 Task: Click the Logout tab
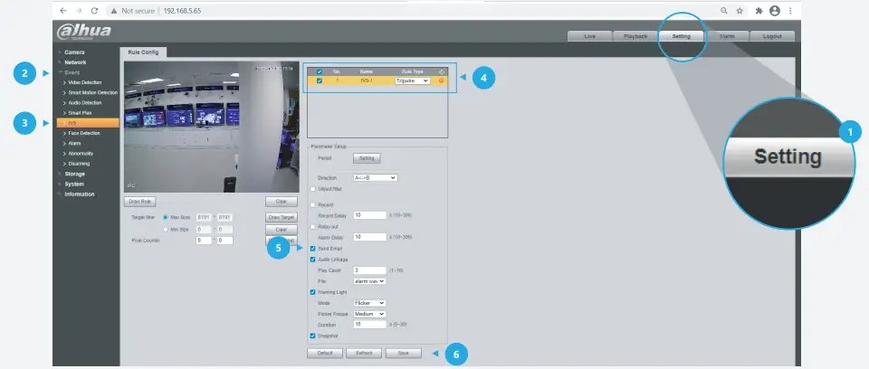(772, 36)
